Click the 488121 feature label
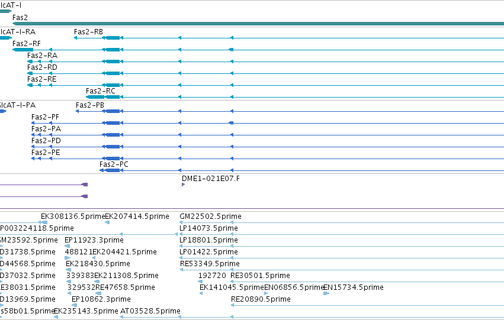Screen dimensions: 504x320 coord(79,253)
